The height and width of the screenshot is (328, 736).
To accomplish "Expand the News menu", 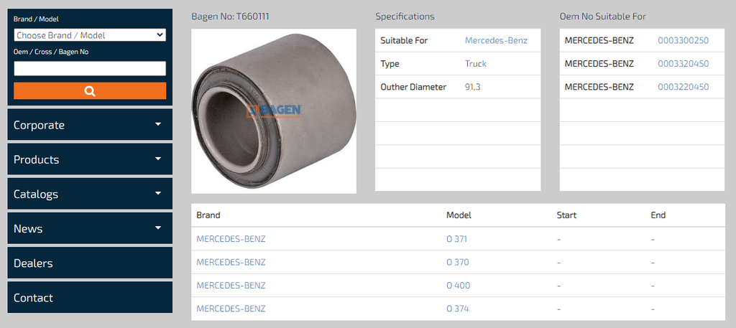I will [x=90, y=229].
